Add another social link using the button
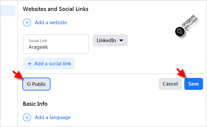Image resolution: width=207 pixels, height=127 pixels. coord(49,64)
